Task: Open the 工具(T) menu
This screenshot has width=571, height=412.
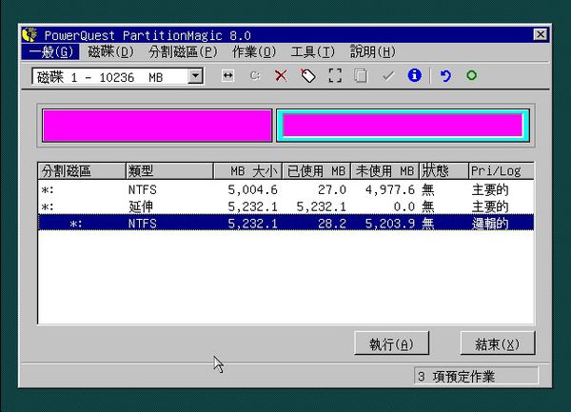Action: 312,51
